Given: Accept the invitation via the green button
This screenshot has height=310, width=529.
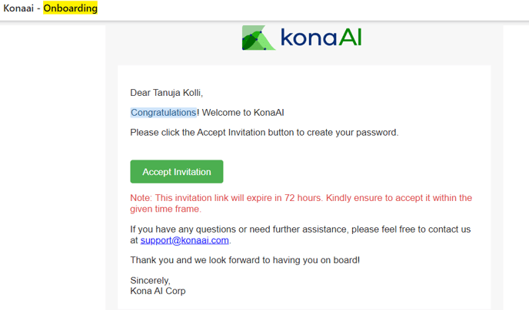Looking at the screenshot, I should point(176,172).
